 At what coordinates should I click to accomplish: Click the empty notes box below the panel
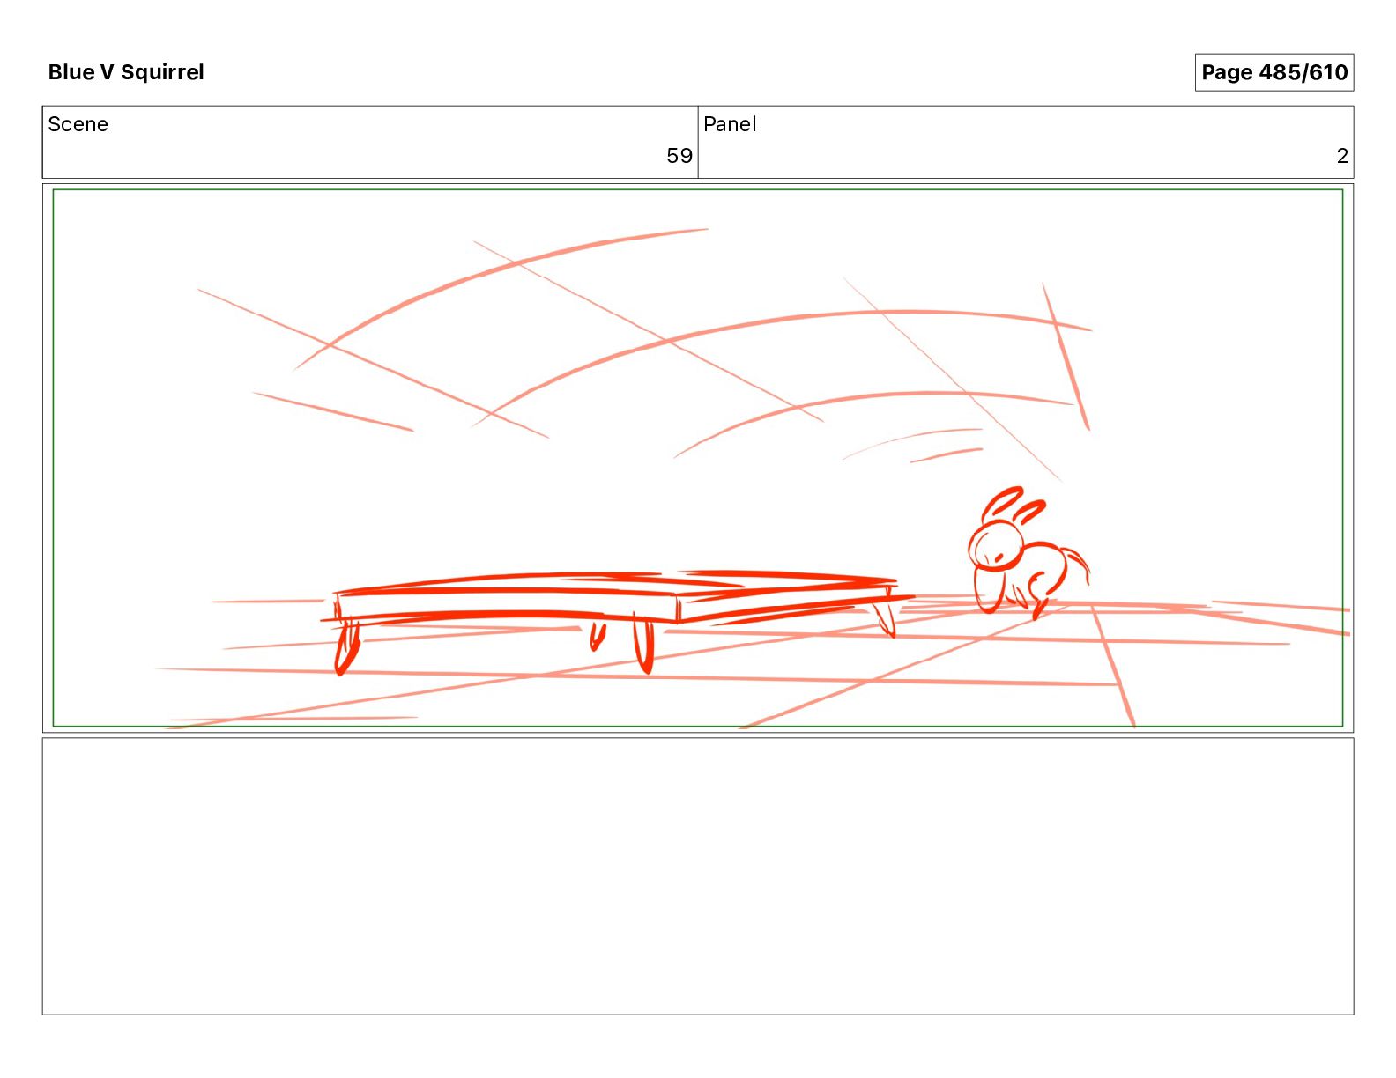coord(698,876)
